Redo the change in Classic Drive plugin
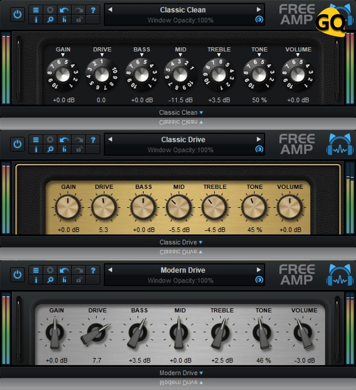 pyautogui.click(x=79, y=140)
